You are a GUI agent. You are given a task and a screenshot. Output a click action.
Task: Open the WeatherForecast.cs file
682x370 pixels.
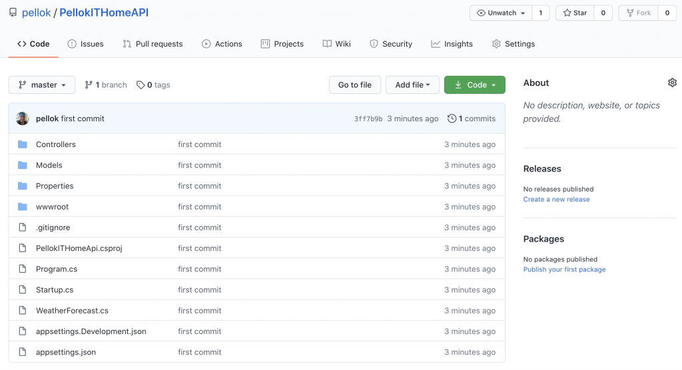click(x=72, y=310)
